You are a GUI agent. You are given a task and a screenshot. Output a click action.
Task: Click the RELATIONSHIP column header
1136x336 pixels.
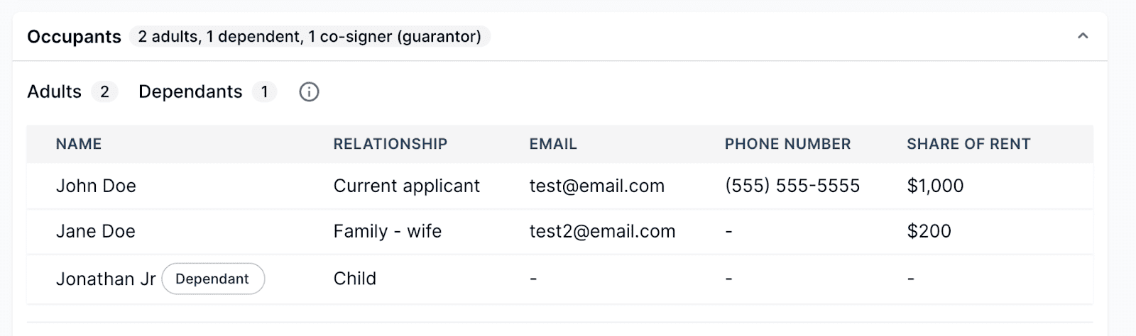(x=390, y=144)
